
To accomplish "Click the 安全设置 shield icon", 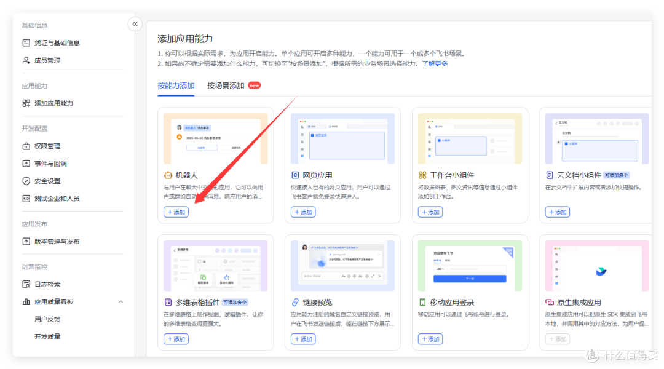I will pos(26,181).
